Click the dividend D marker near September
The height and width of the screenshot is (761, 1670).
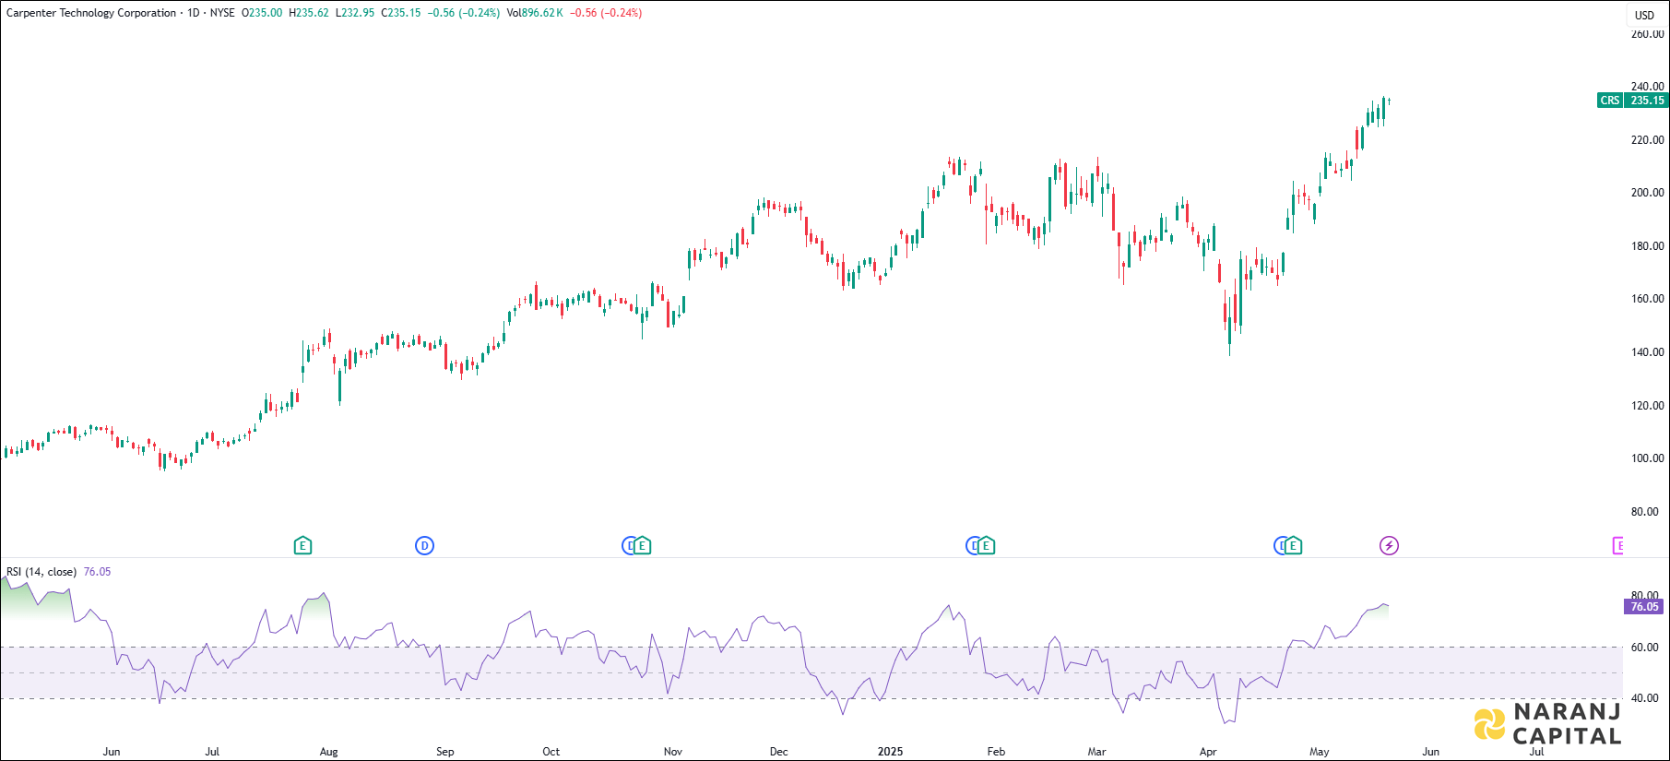pos(424,546)
